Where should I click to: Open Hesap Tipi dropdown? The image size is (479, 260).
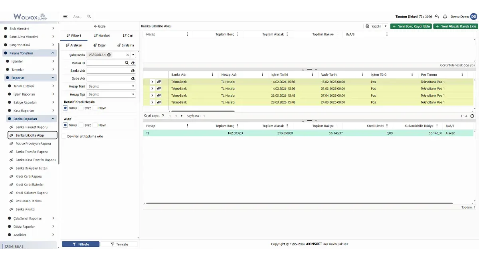(x=111, y=94)
